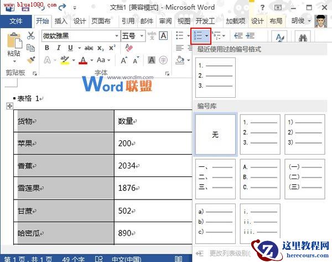Choose the A. B. C. numbering format

click(260, 179)
